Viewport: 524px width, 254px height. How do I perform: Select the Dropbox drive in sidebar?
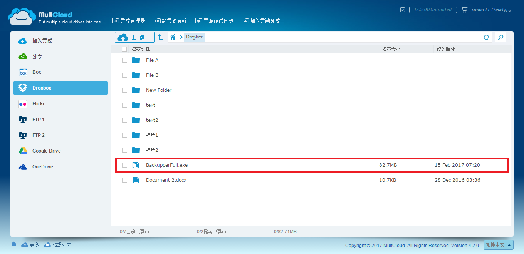tap(60, 88)
